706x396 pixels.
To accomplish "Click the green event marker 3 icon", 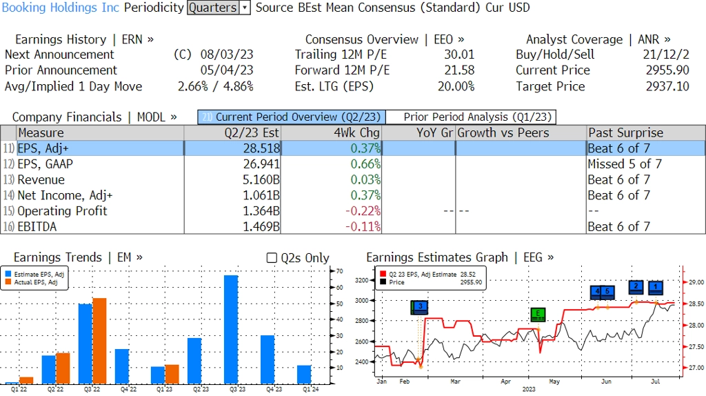I will point(419,308).
